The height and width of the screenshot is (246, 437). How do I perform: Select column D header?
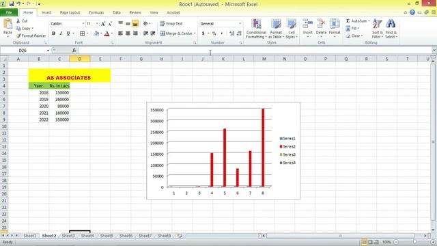pyautogui.click(x=80, y=59)
